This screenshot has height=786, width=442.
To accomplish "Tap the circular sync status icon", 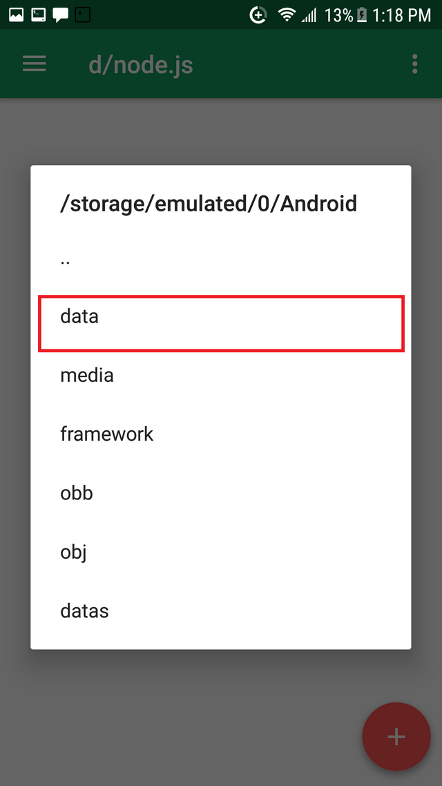I will (x=258, y=15).
